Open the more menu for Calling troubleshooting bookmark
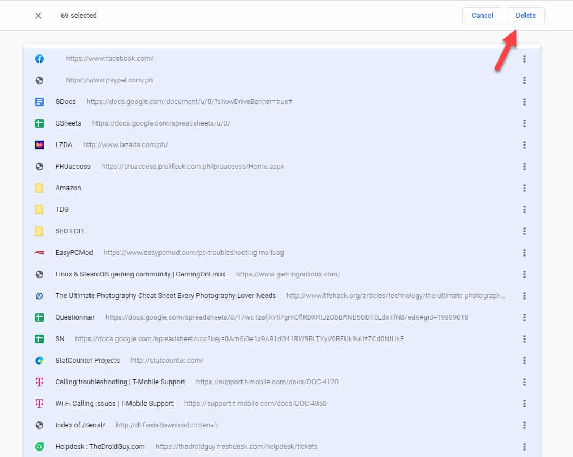573x457 pixels. (524, 382)
